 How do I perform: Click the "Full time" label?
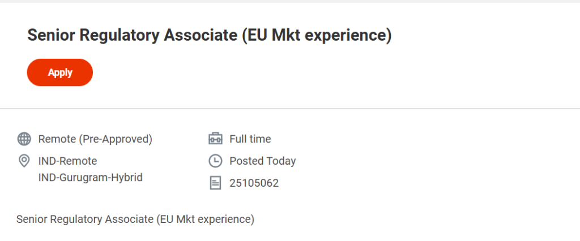(x=250, y=139)
